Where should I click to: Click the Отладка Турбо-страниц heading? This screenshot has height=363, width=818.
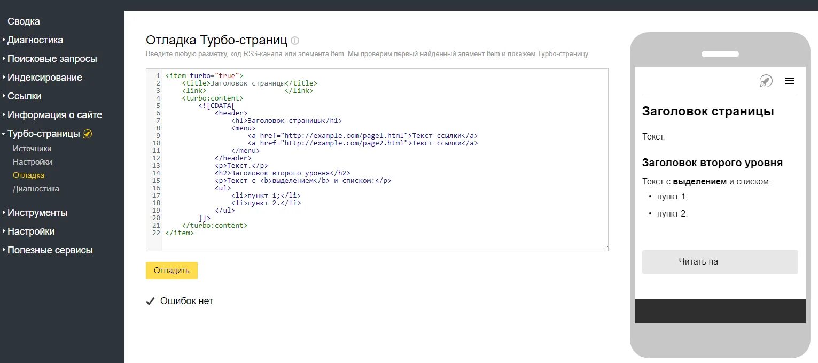coord(216,41)
